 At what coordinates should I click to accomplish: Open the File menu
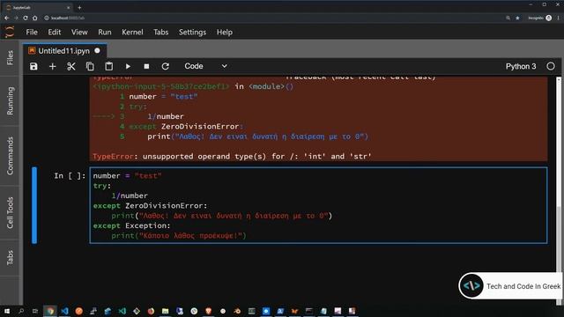click(32, 33)
